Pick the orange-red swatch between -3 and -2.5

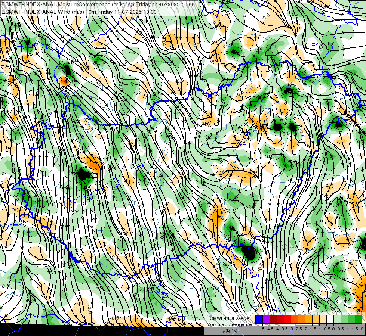tap(295, 320)
